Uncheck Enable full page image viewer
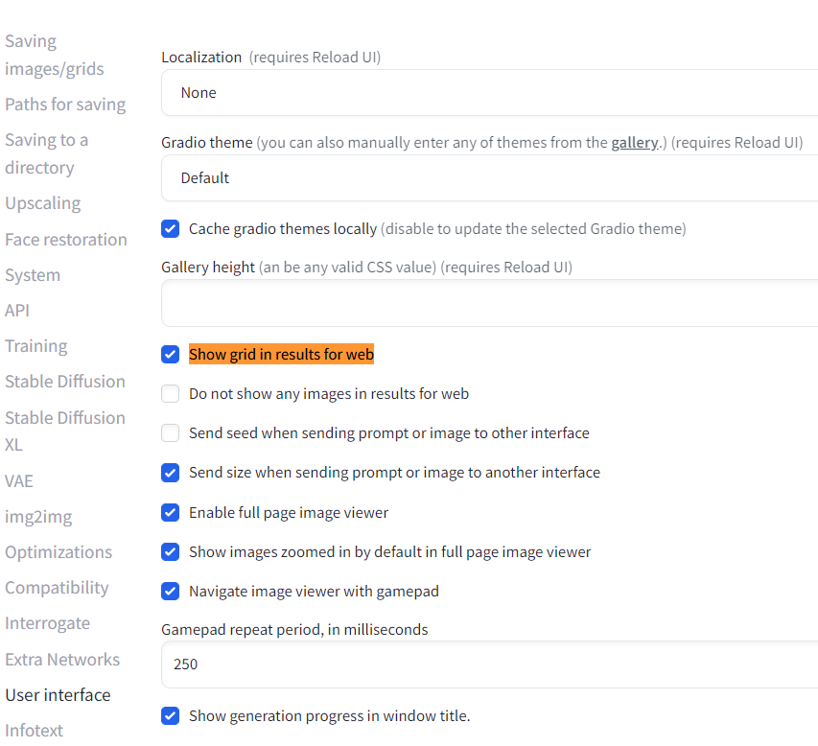Screen dimensions: 818x746 tap(171, 513)
